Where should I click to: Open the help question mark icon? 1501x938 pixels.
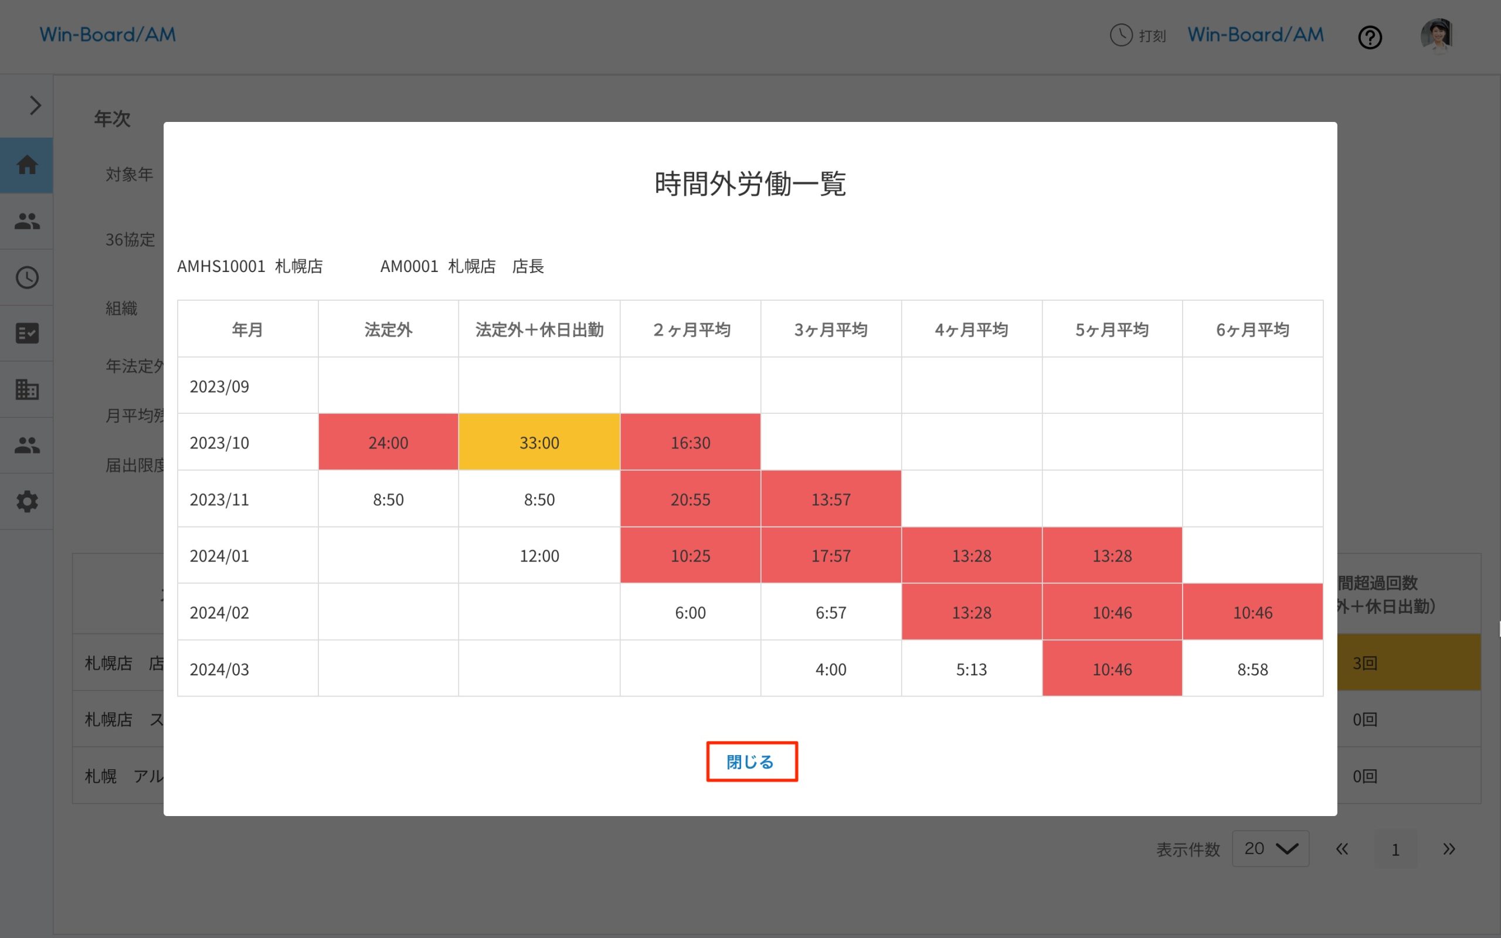(x=1370, y=37)
